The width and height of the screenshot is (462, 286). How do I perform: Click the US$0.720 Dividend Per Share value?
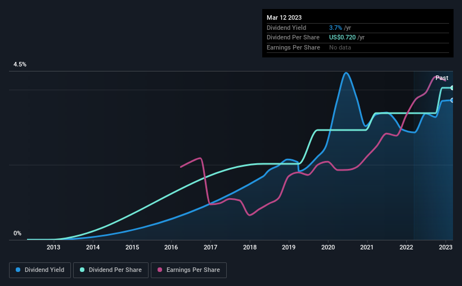click(342, 38)
